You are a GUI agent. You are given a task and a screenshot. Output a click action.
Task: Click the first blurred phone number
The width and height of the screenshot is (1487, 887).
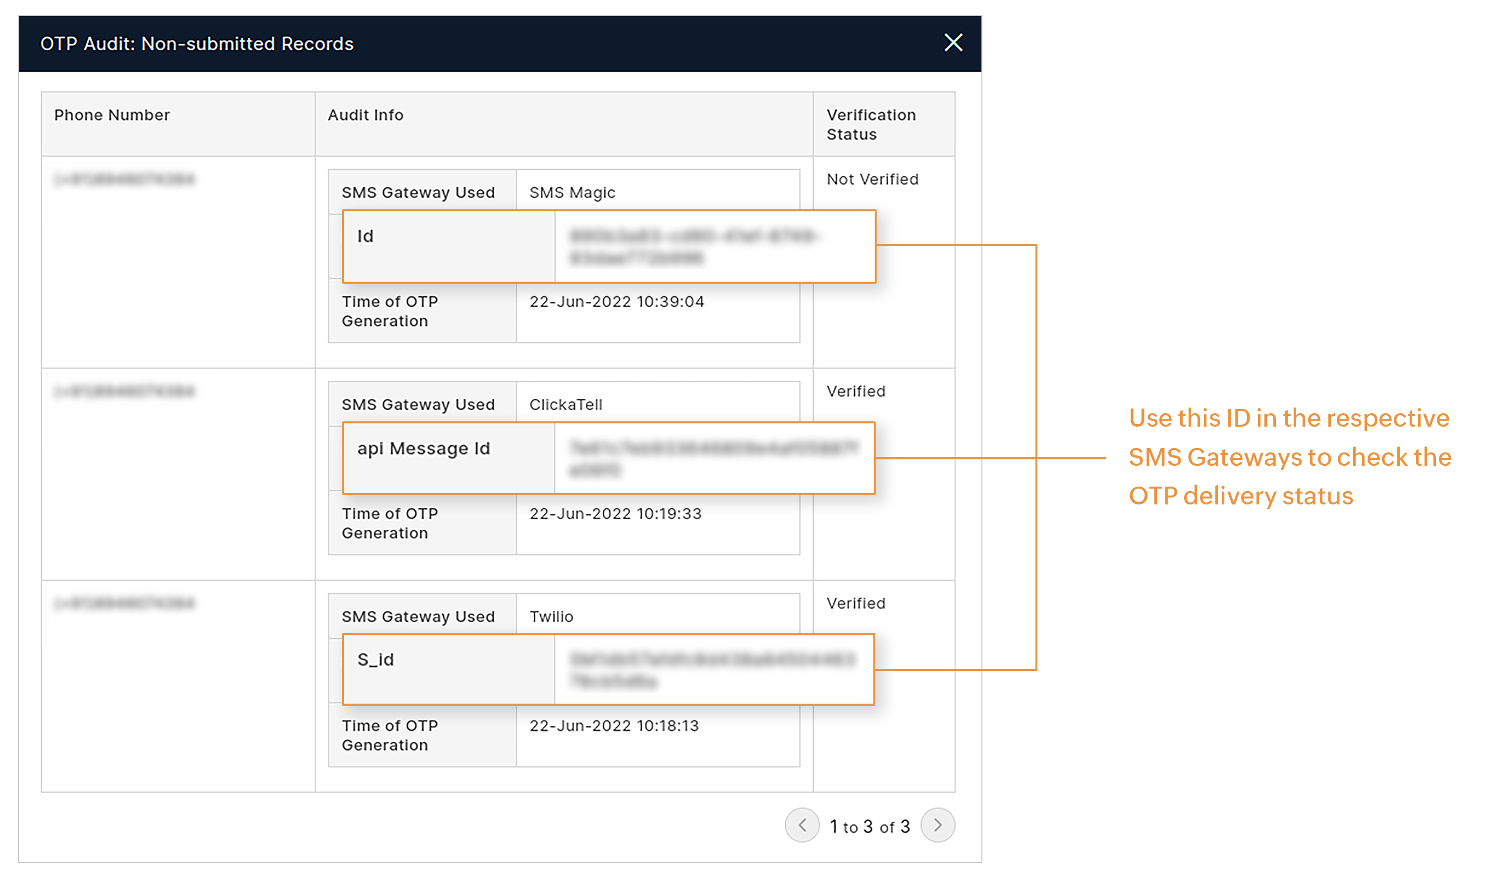point(124,179)
